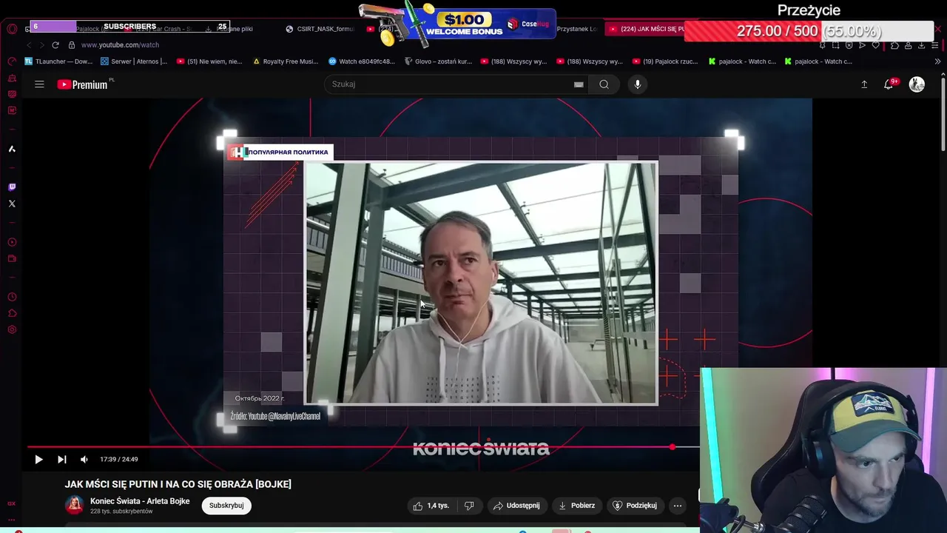Click the Subskrybuj button

226,506
